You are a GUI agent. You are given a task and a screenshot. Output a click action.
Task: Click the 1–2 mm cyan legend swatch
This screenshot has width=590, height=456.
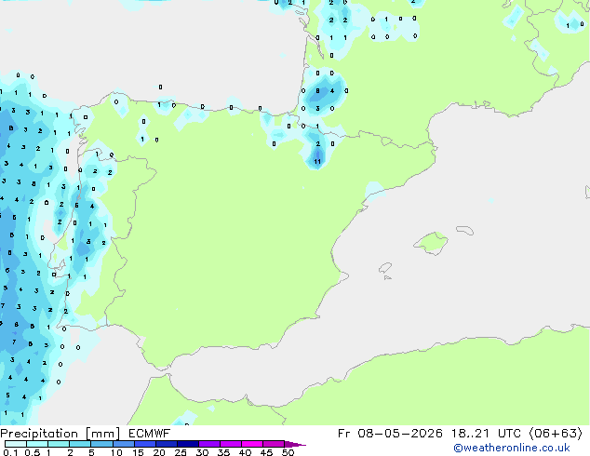coord(59,444)
